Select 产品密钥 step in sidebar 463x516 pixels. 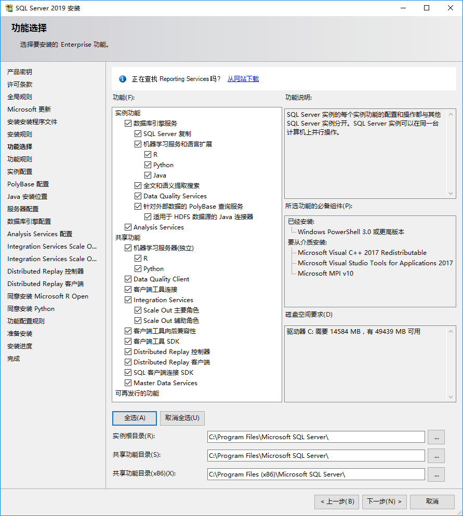20,72
